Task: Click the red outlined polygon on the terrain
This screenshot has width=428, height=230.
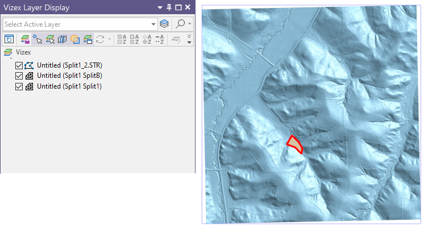Action: point(295,144)
